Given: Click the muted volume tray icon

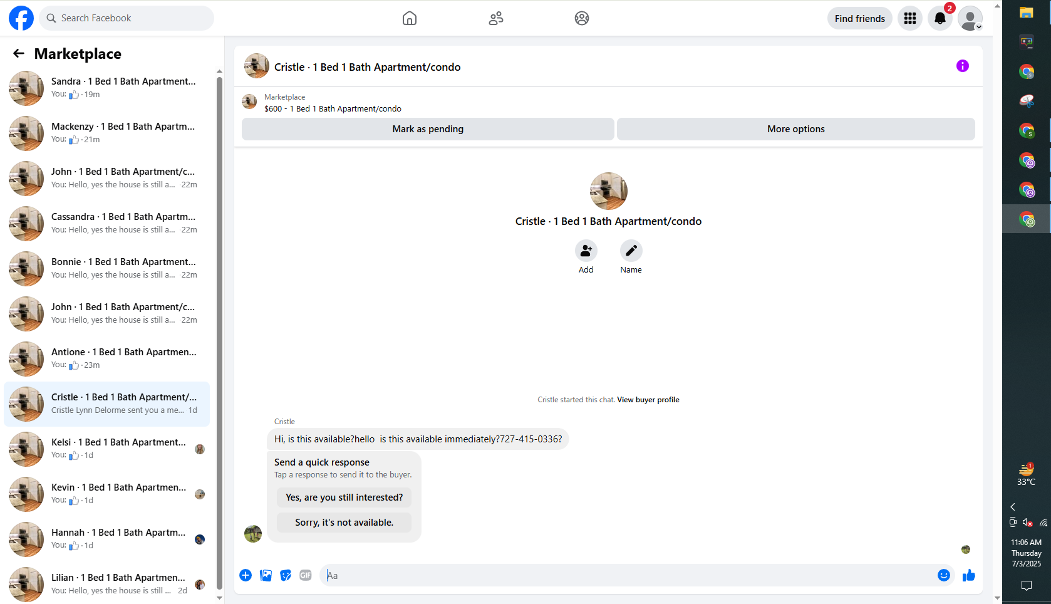Looking at the screenshot, I should (1028, 523).
